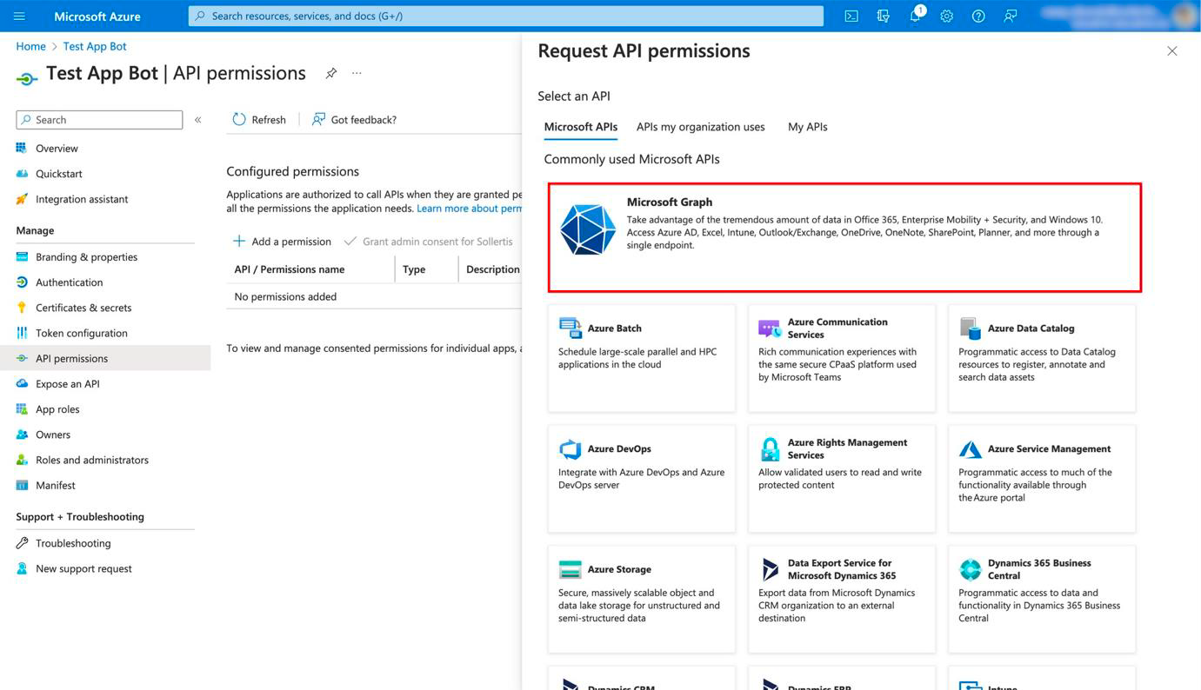The width and height of the screenshot is (1201, 690).
Task: Open portal Settings gear icon
Action: (x=946, y=16)
